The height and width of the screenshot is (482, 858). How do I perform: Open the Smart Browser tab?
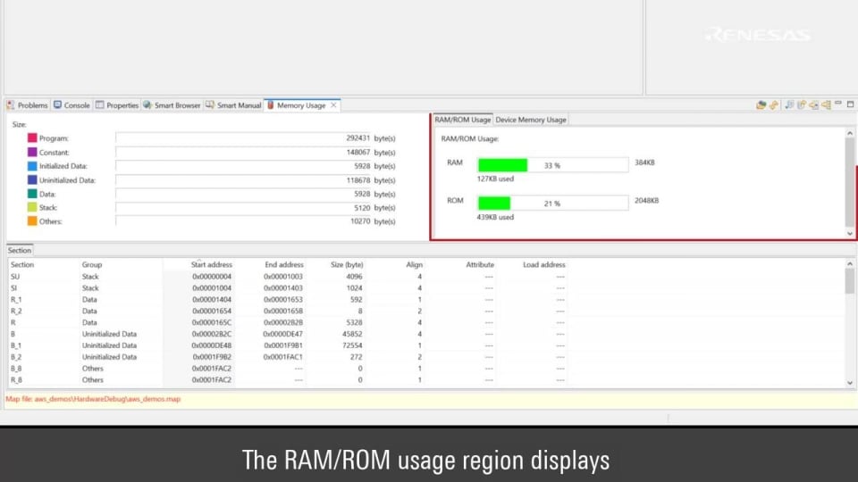coord(172,105)
